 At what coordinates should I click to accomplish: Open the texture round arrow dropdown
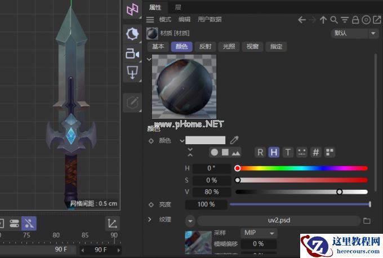(x=190, y=221)
